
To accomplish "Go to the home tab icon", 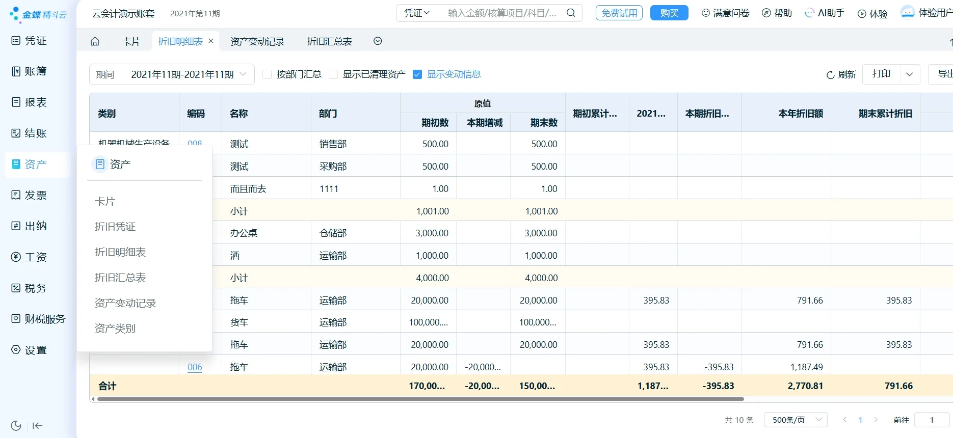I will click(95, 41).
